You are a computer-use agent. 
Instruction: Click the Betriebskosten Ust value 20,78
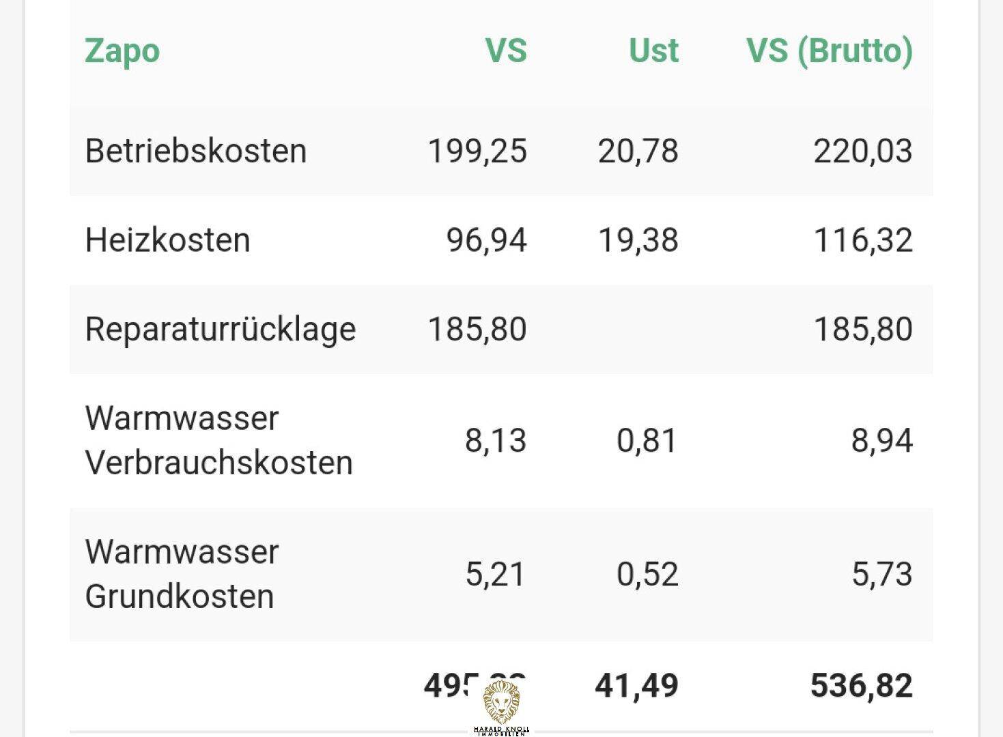coord(638,151)
